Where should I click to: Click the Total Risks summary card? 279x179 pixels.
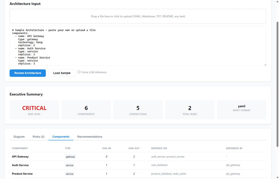click(190, 110)
